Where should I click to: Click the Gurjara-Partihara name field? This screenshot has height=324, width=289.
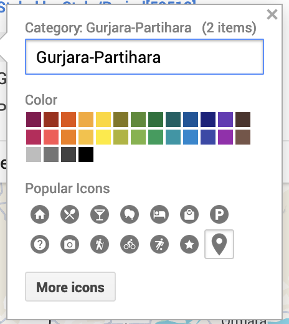(144, 57)
